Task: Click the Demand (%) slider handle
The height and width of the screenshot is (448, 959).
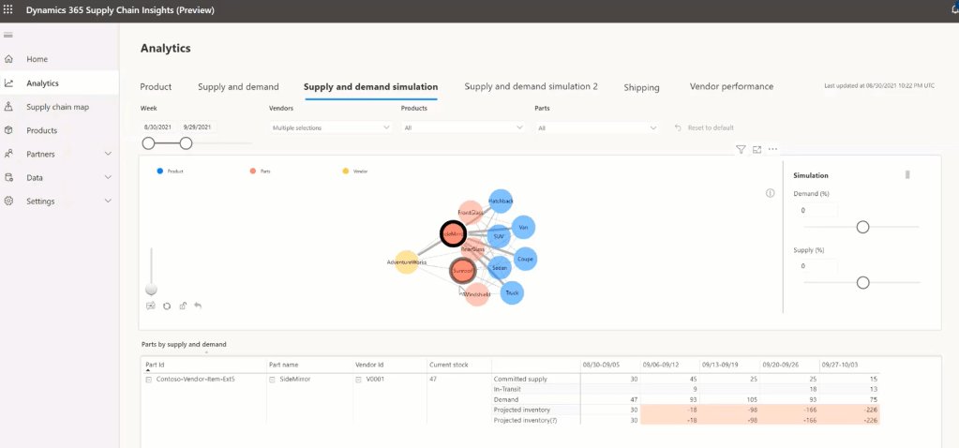Action: click(862, 227)
